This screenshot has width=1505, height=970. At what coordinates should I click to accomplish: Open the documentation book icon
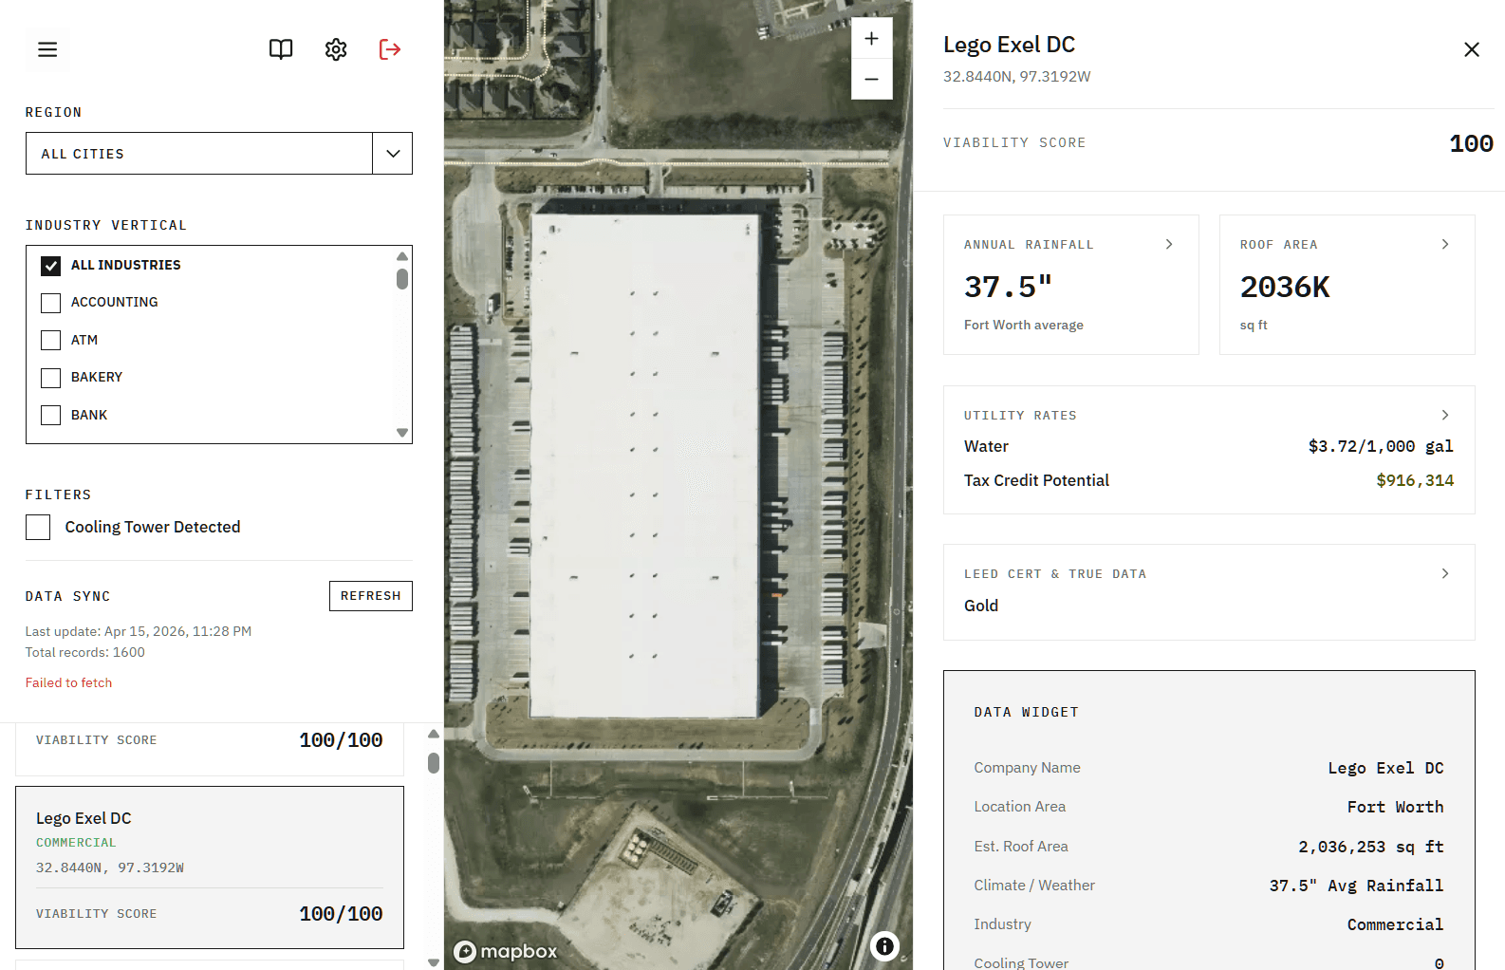point(281,49)
